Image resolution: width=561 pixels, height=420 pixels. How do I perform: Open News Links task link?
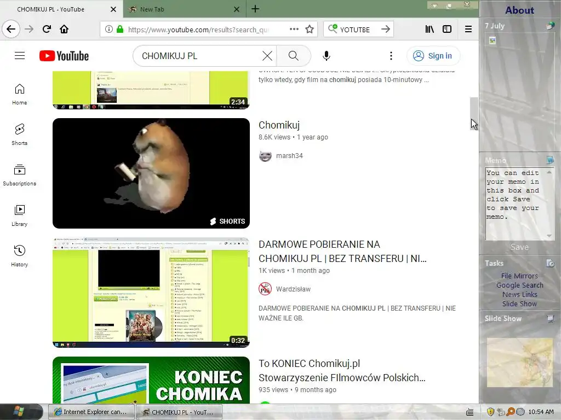coord(519,294)
